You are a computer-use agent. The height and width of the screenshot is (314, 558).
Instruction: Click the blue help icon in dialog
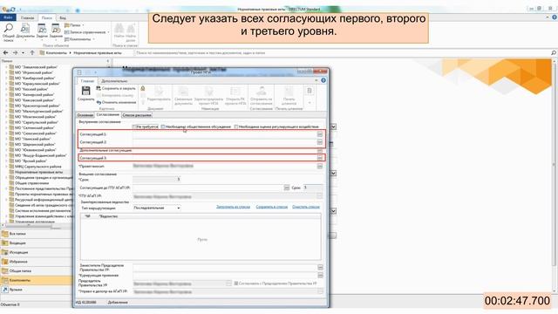(x=323, y=80)
